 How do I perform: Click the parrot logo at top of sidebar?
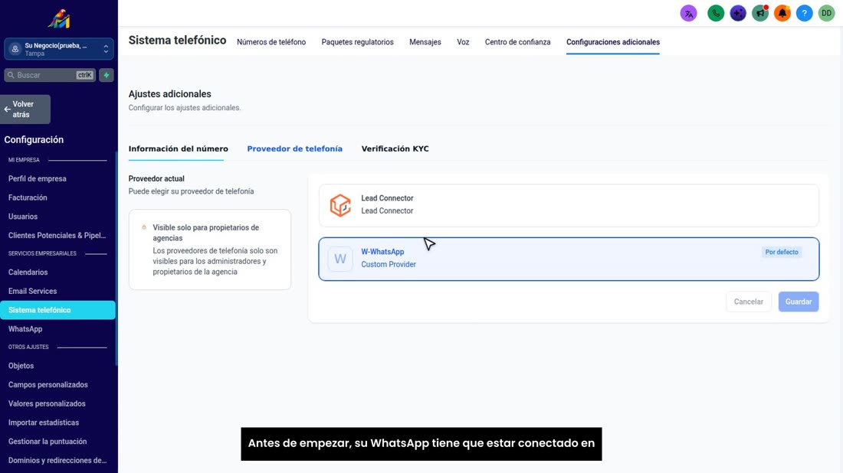coord(59,19)
